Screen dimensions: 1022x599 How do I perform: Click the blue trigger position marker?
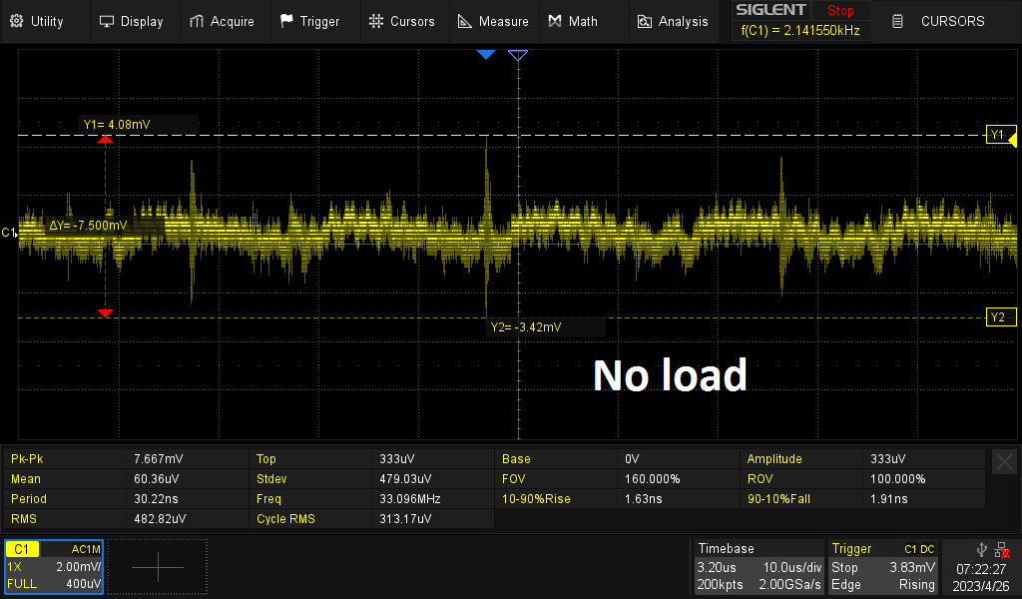(x=486, y=55)
